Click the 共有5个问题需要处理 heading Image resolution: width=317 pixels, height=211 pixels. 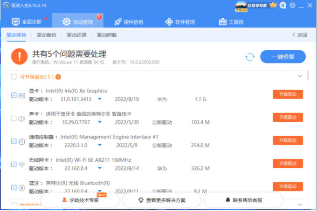click(69, 54)
